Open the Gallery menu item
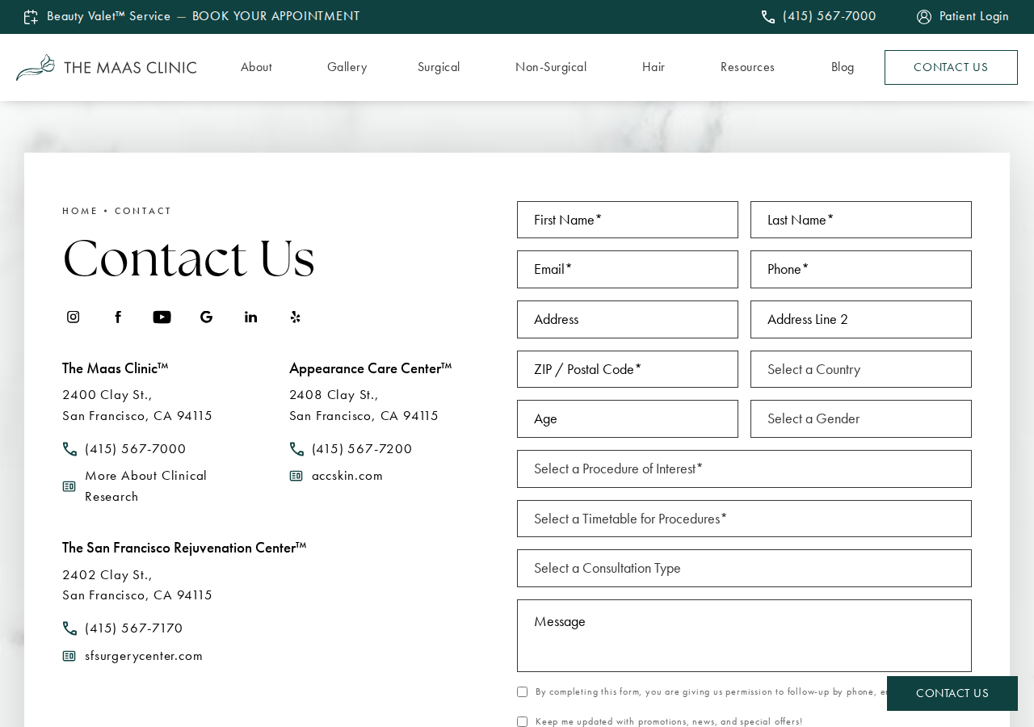1034x727 pixels. pyautogui.click(x=347, y=67)
